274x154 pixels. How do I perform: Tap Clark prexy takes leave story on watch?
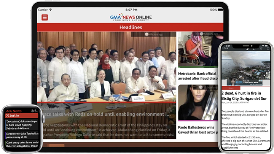21,145
